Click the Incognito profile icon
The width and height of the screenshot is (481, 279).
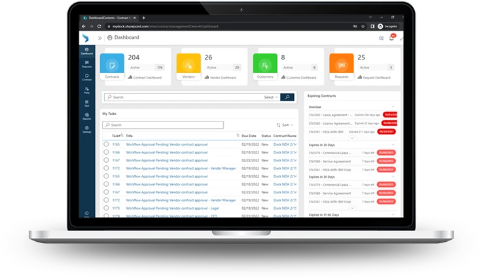point(381,26)
